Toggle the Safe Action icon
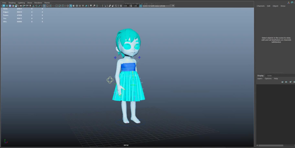This screenshot has width=295, height=148. (x=60, y=6)
